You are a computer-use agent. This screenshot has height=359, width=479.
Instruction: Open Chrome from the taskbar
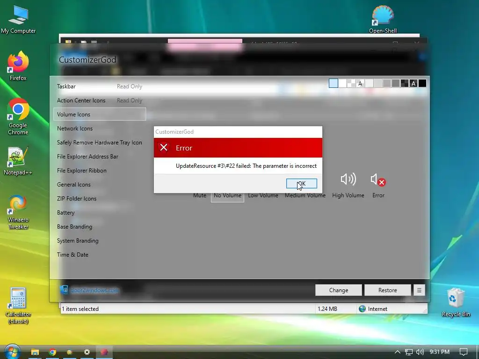pos(52,352)
